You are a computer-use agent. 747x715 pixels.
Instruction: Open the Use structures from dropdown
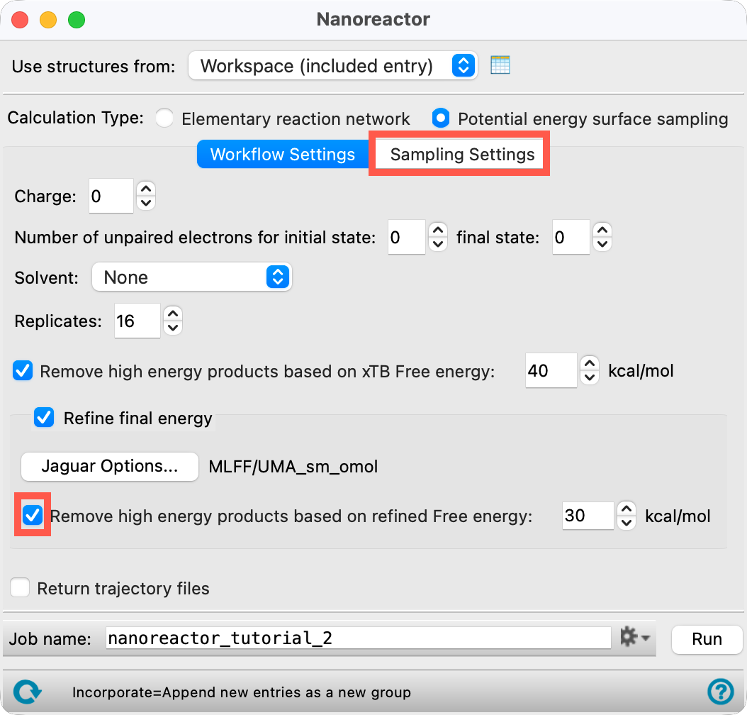(333, 65)
